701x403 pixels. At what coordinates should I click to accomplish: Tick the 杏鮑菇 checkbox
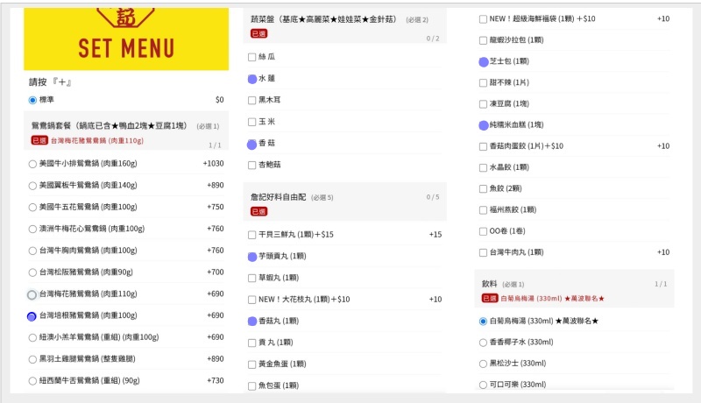pyautogui.click(x=251, y=166)
